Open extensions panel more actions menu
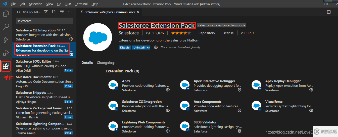 70,12
